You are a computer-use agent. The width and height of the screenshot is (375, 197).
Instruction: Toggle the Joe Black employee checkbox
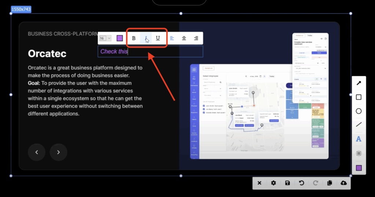click(204, 109)
